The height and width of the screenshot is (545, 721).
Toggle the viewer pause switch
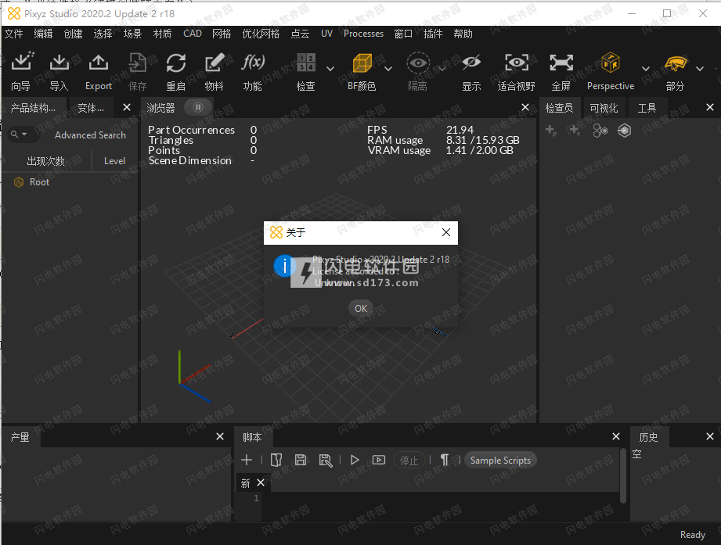[198, 107]
